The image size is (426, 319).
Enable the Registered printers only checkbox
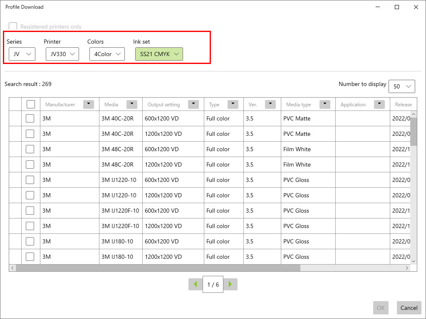point(12,26)
